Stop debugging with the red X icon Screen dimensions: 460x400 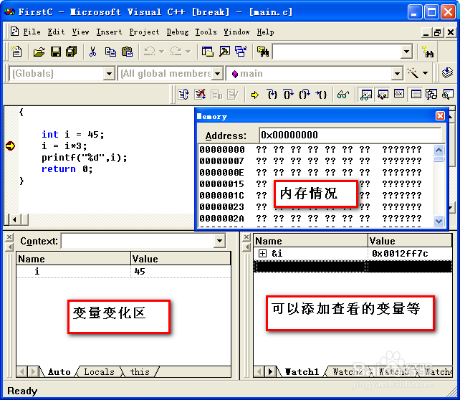click(x=201, y=95)
